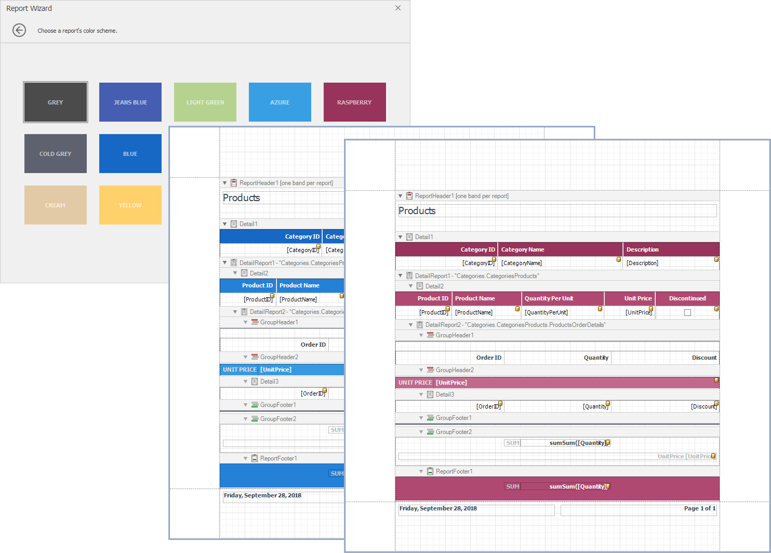The image size is (771, 553).
Task: Collapse ReportHeader1 band in raspberry report
Action: point(401,196)
